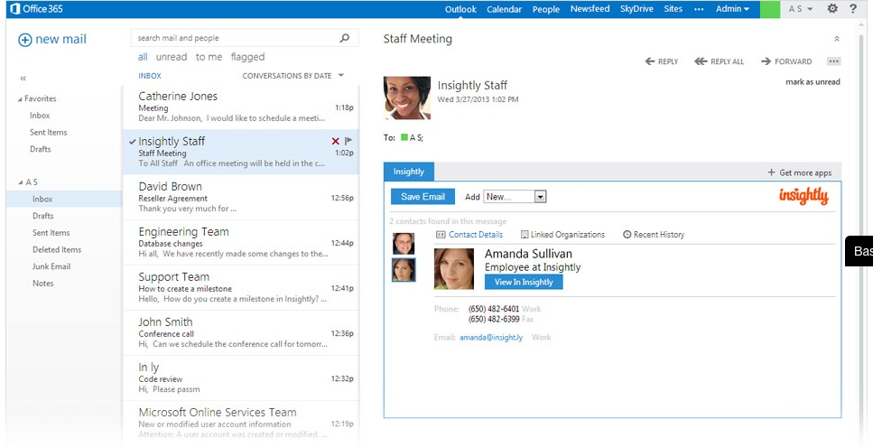Open Engineering Team Database changes email
Viewport: 873px width, 447px height.
[241, 242]
